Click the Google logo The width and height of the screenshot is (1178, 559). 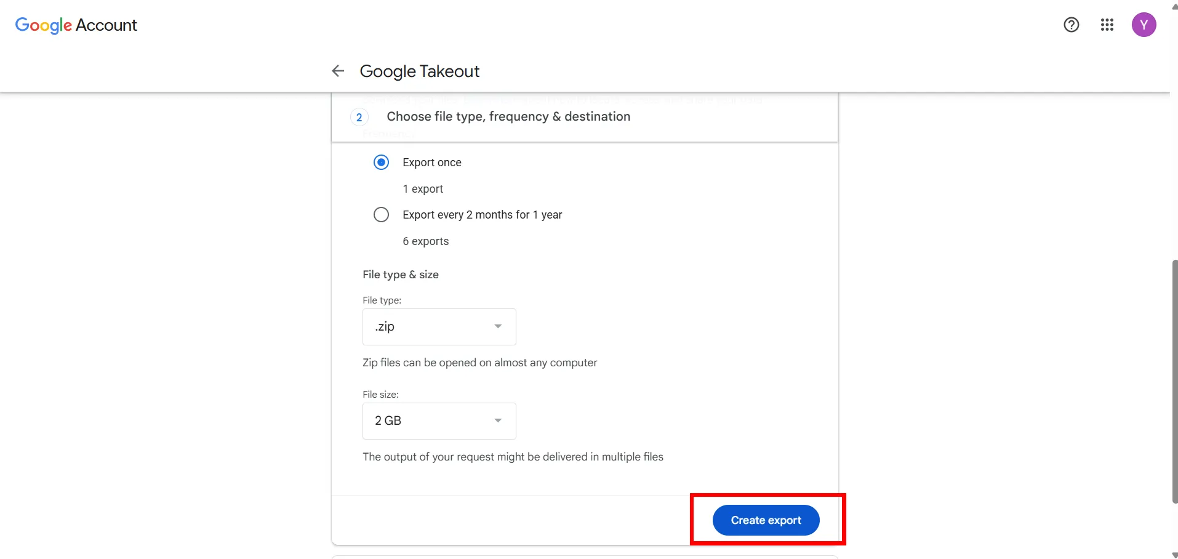43,25
